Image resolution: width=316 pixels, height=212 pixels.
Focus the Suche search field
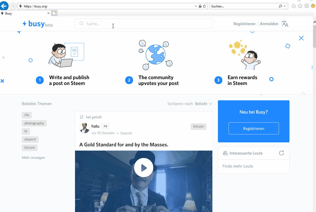click(143, 24)
